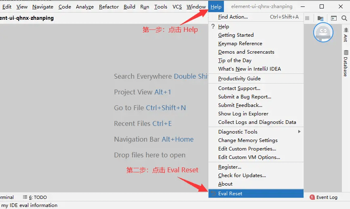Click the Run Anything window icon

[x=334, y=18]
